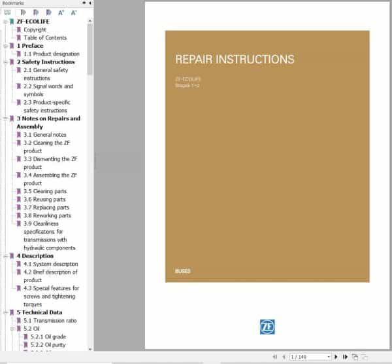Collapse the 2 Safety Instructions node
Screen dimensions: 392x364
[x=5, y=62]
